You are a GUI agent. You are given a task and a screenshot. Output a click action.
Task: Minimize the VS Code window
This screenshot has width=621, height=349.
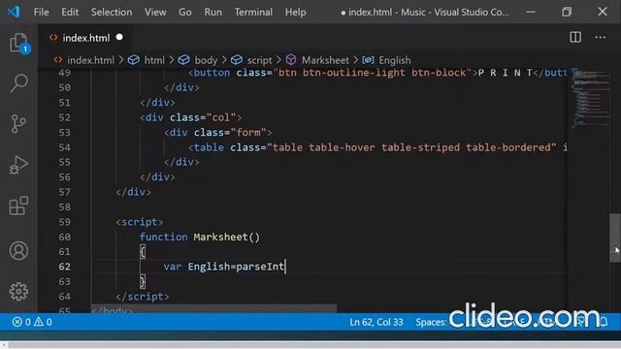point(531,12)
